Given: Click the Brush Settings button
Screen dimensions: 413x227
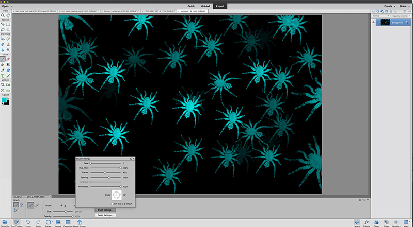Looking at the screenshot, I should (x=105, y=210).
